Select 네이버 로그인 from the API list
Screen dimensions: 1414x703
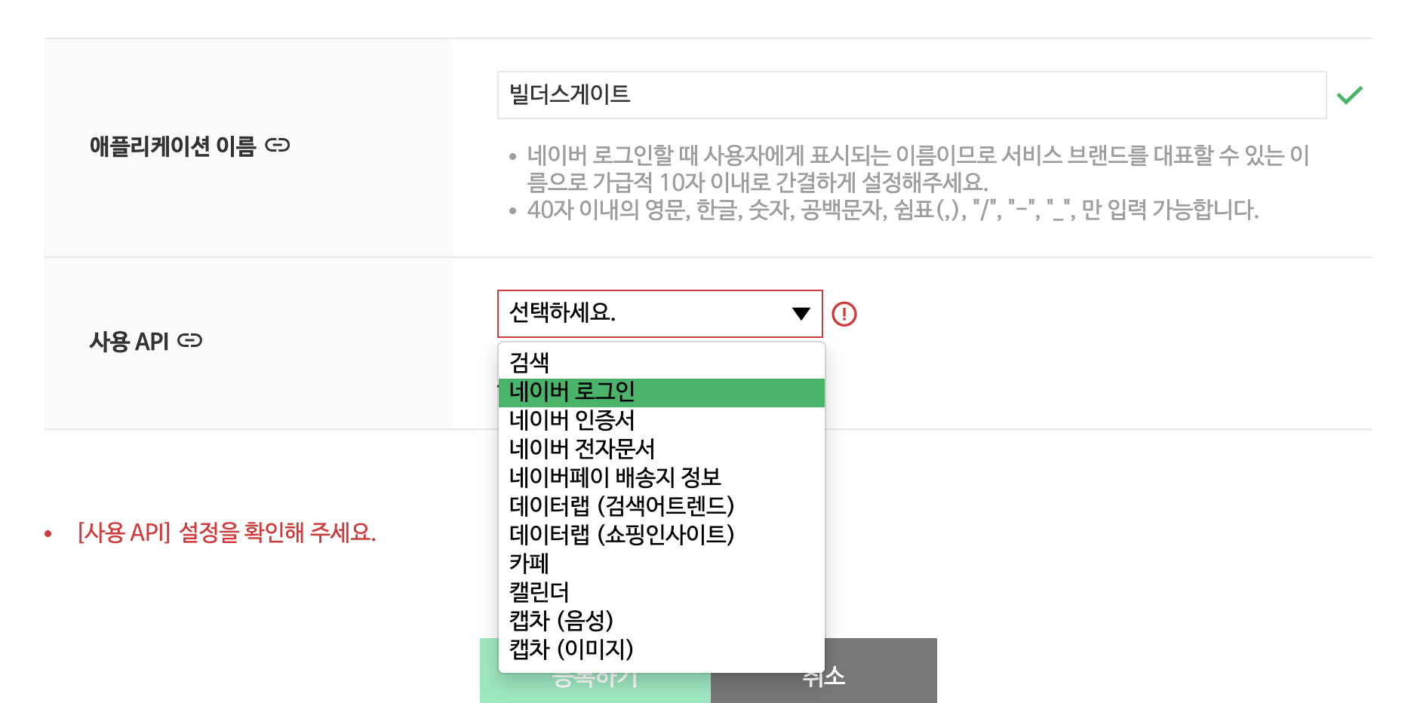[660, 391]
